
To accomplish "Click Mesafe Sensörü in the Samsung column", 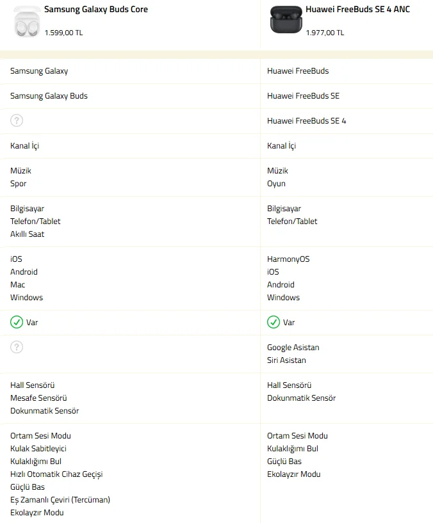I will click(x=38, y=398).
